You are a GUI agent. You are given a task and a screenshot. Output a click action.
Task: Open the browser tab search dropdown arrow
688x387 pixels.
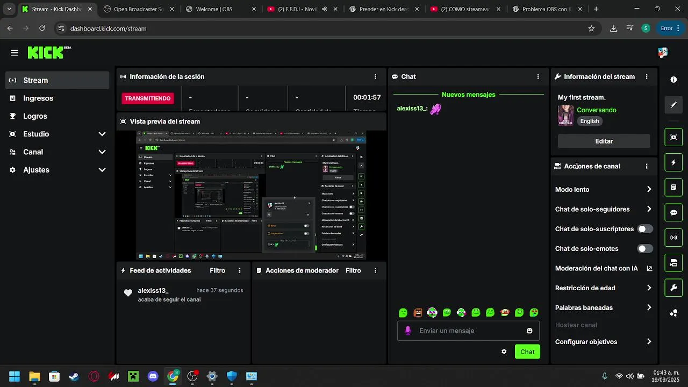coord(9,9)
